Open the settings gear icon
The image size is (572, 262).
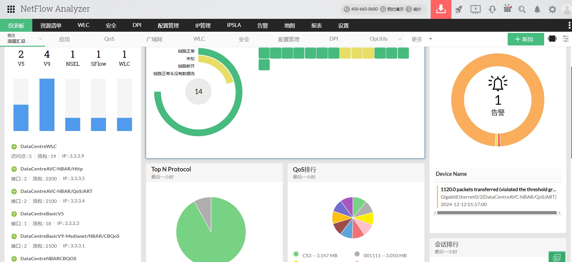[552, 10]
